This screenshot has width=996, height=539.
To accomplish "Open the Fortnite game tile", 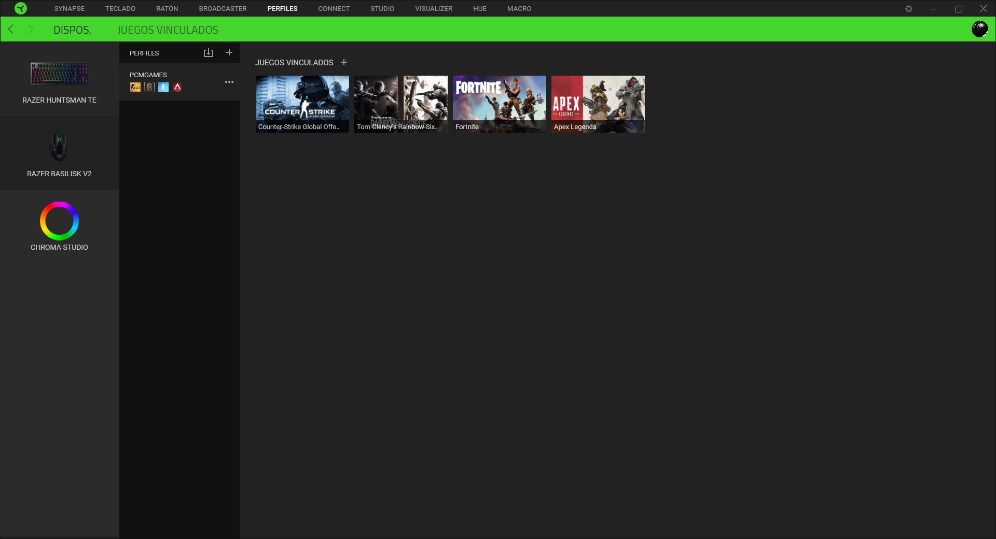I will 500,104.
